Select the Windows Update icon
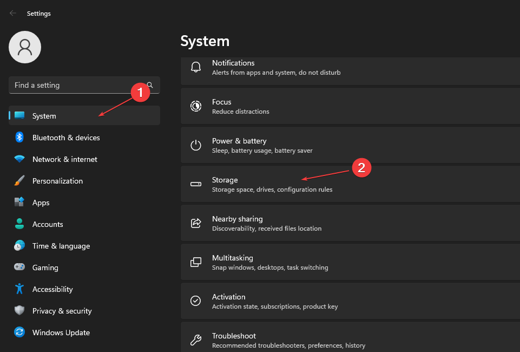 19,333
